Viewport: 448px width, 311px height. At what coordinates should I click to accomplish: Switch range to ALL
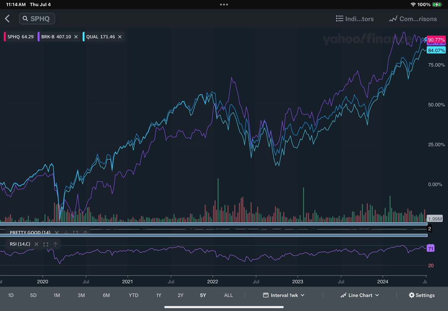pos(228,295)
